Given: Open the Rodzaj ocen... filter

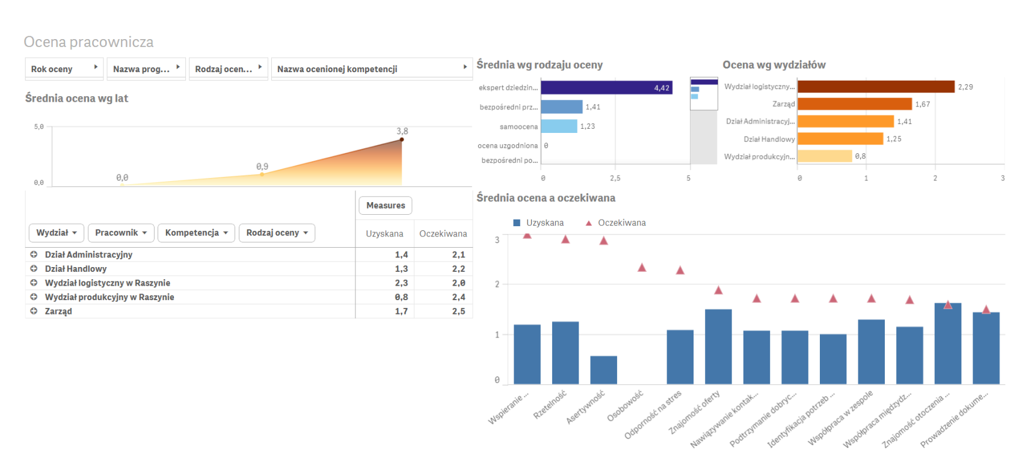Looking at the screenshot, I should (x=228, y=69).
